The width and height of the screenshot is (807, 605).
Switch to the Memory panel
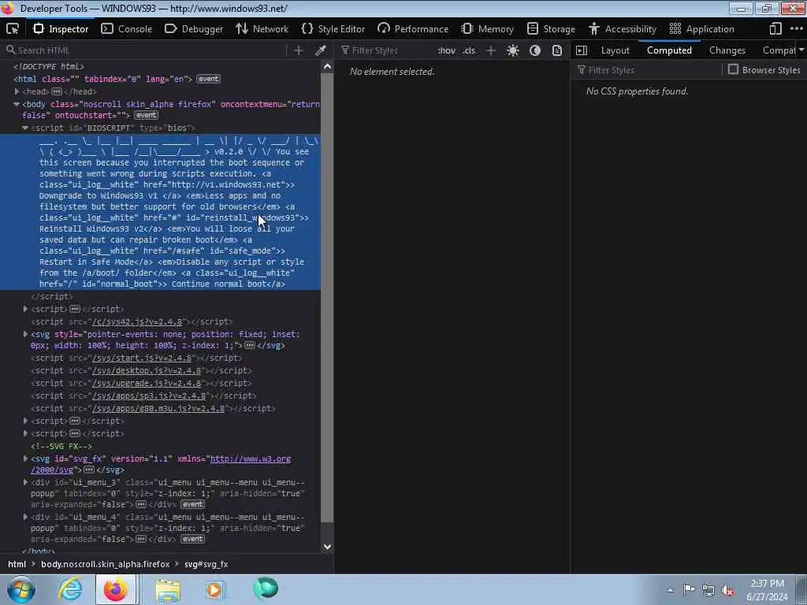(487, 29)
